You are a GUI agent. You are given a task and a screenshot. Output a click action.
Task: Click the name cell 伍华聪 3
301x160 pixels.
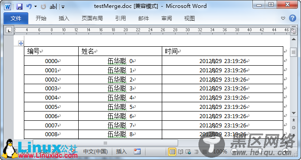[120, 89]
